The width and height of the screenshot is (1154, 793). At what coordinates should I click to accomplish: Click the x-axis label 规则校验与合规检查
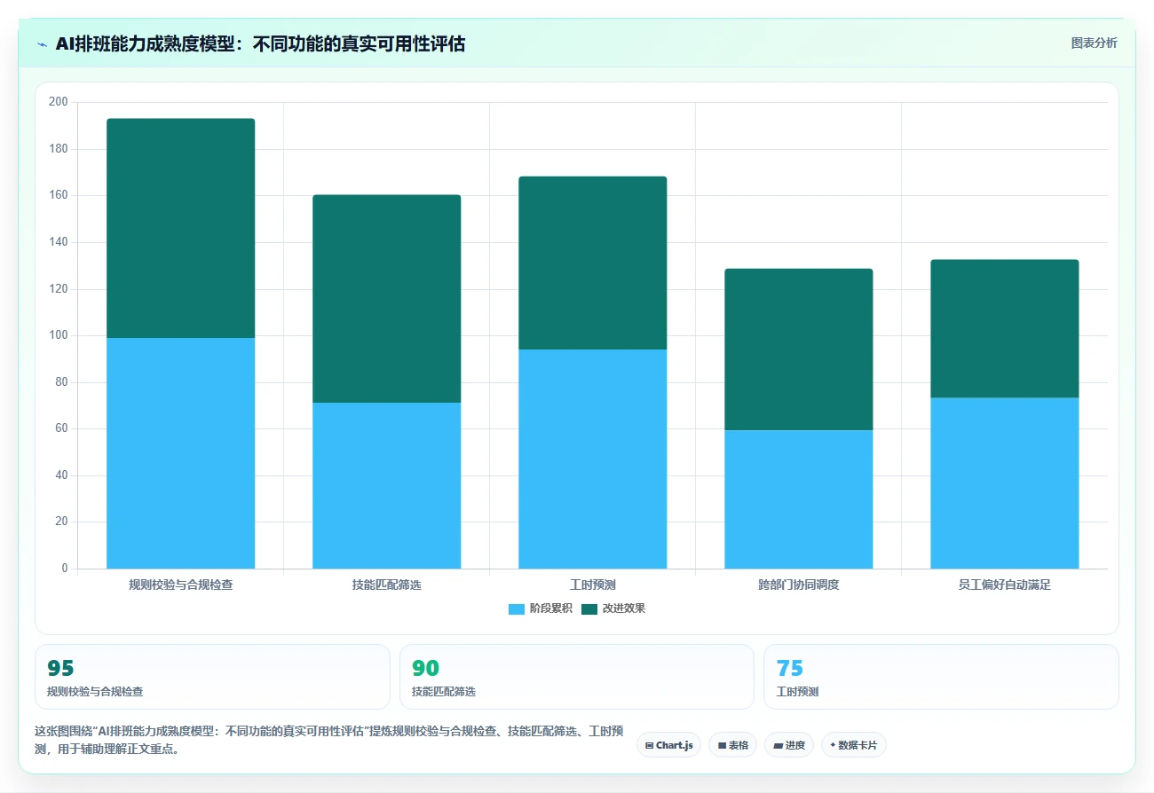coord(180,585)
